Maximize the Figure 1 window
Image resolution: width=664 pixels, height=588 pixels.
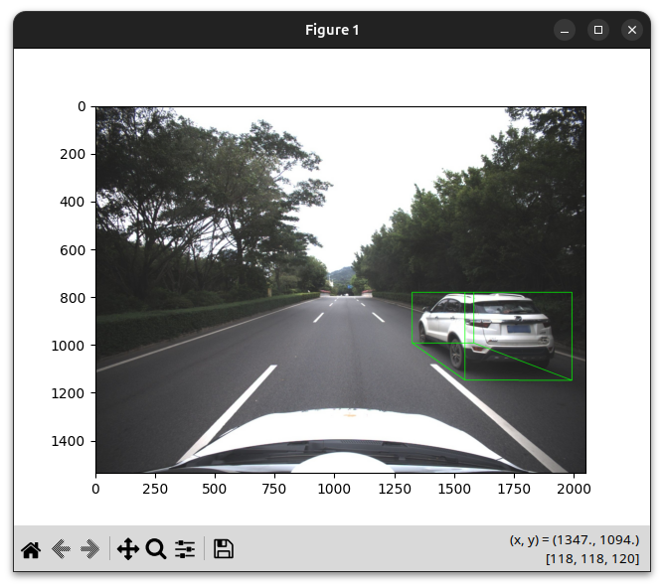598,30
